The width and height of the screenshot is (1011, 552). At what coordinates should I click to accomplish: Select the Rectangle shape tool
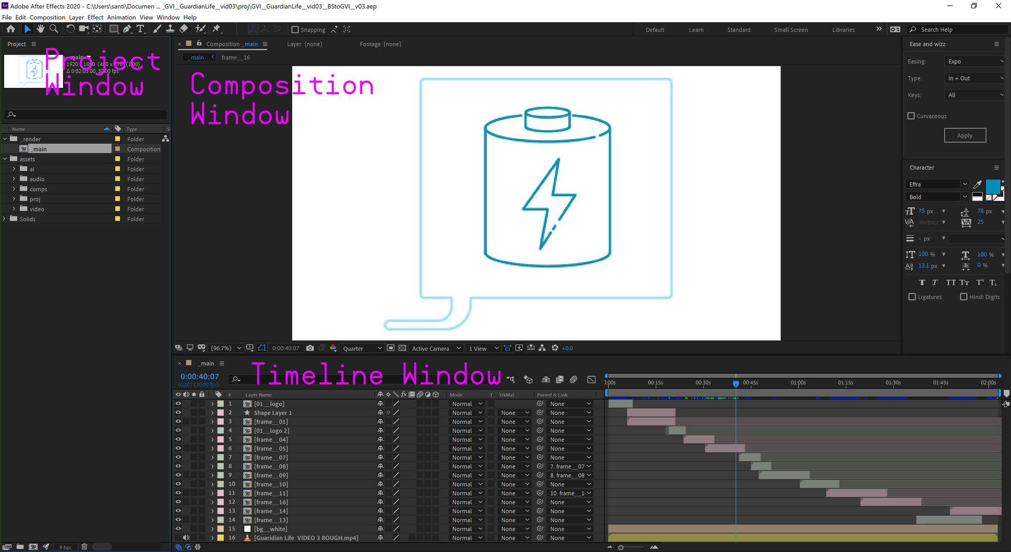(x=113, y=29)
